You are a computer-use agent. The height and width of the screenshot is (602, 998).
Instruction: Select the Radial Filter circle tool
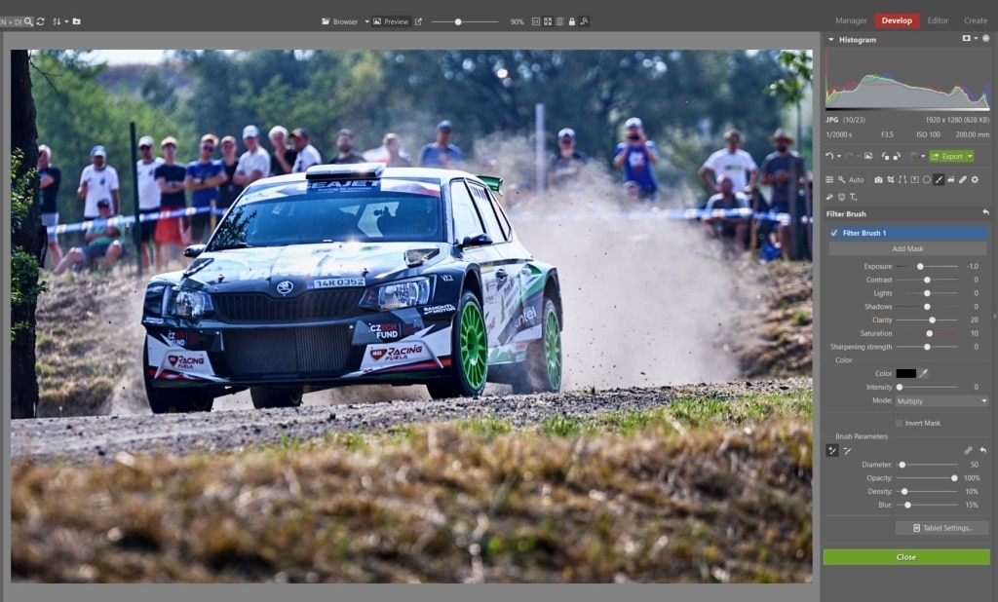pos(927,180)
